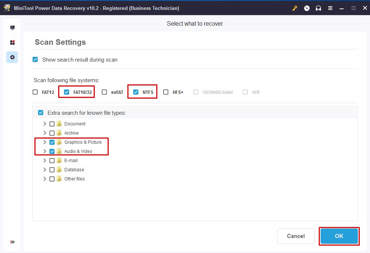Click the 'Select what to recover' title
Screen dimensions: 370x253
[195, 23]
